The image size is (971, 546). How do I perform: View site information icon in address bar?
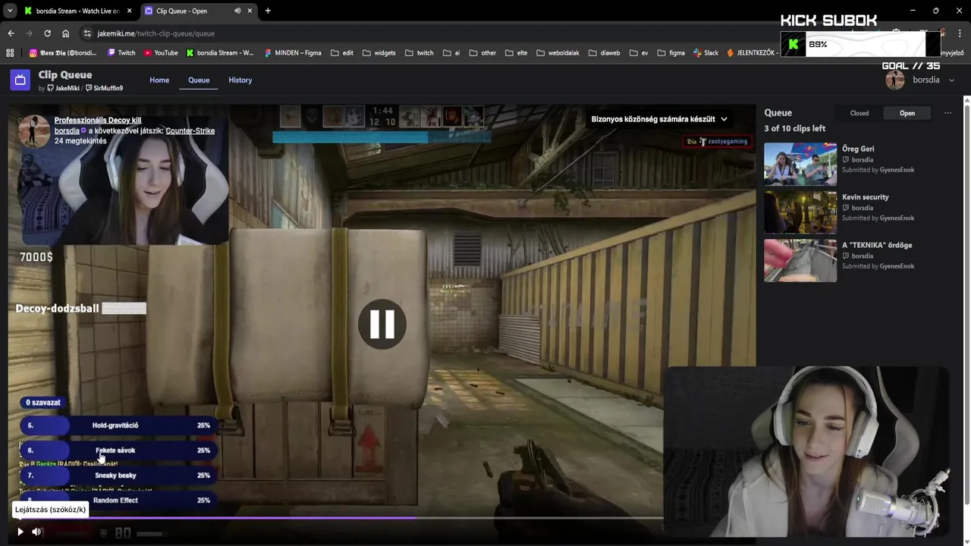[x=87, y=33]
